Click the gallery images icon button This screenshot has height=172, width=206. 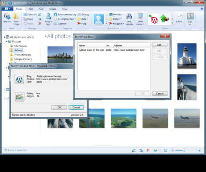coord(20,97)
